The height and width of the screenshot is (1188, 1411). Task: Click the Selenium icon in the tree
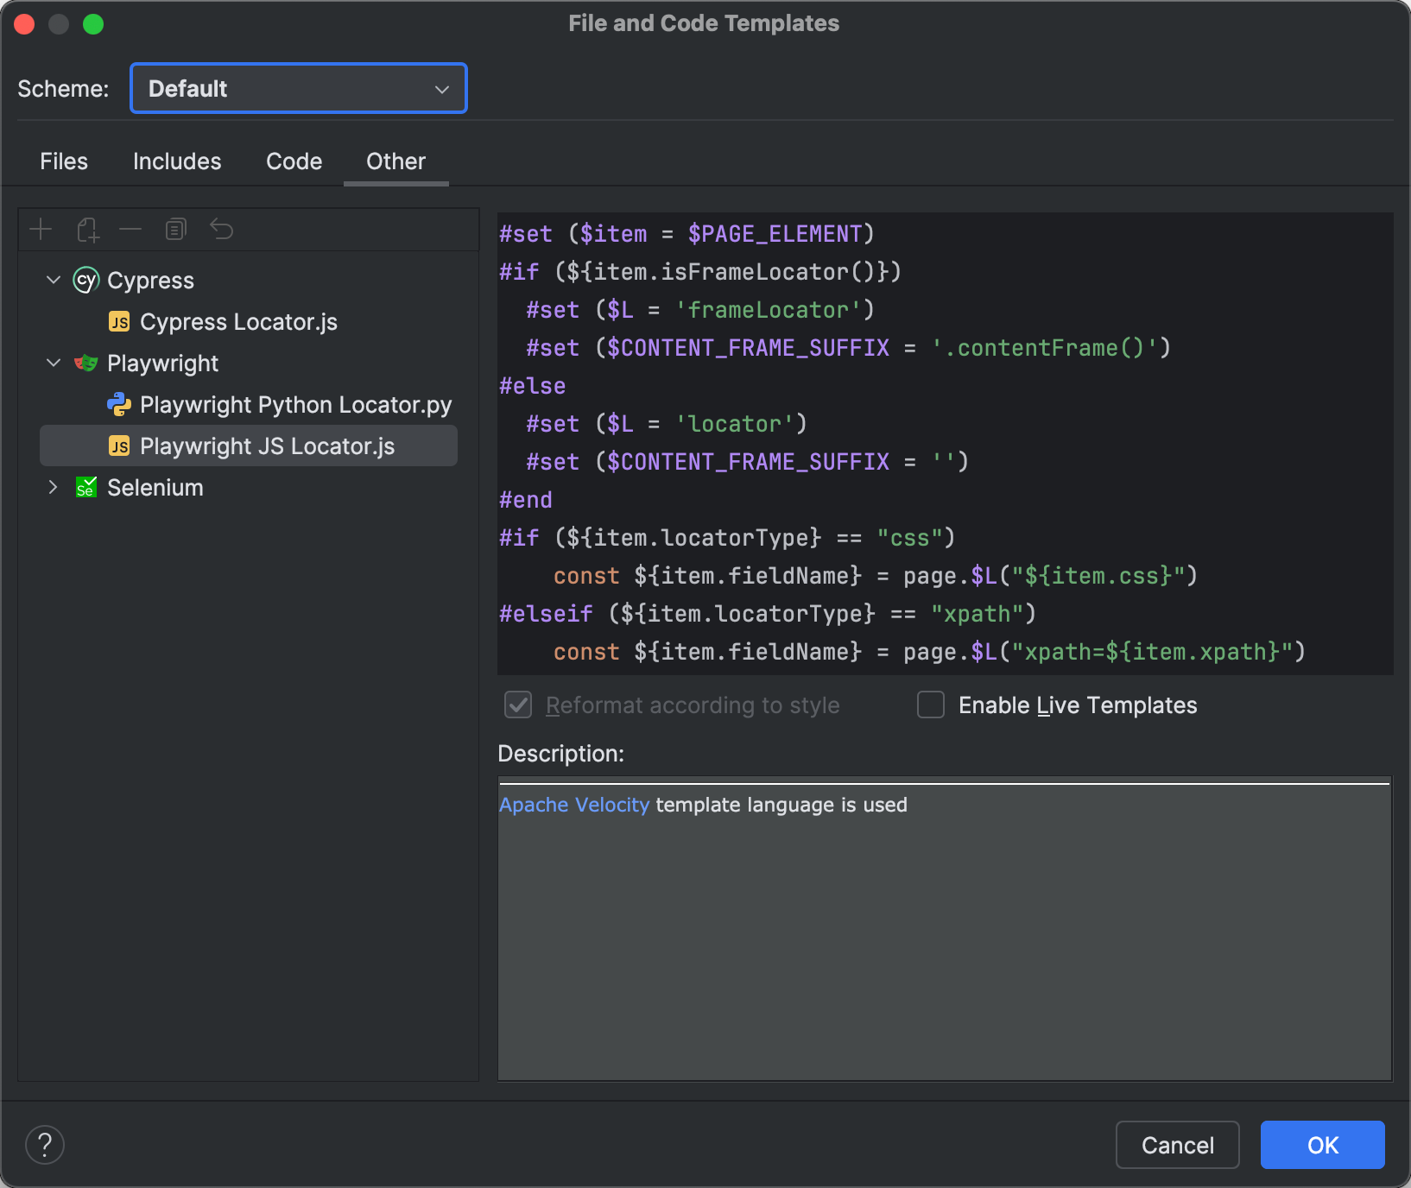click(x=85, y=487)
